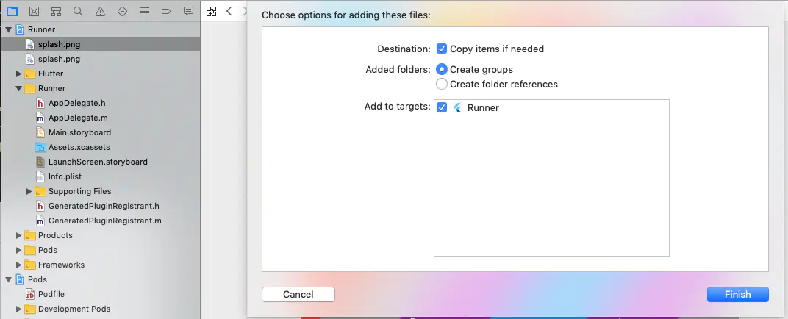Screen dimensions: 788x319
Task: Open the Test navigator diamond icon
Action: [x=122, y=11]
